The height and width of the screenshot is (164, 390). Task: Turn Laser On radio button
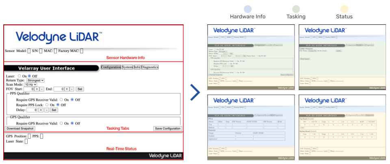click(19, 76)
